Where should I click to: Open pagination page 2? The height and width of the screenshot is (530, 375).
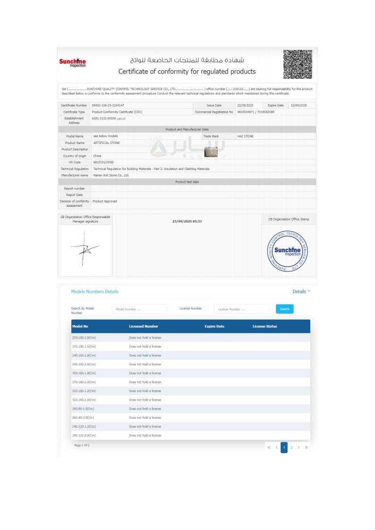point(291,447)
